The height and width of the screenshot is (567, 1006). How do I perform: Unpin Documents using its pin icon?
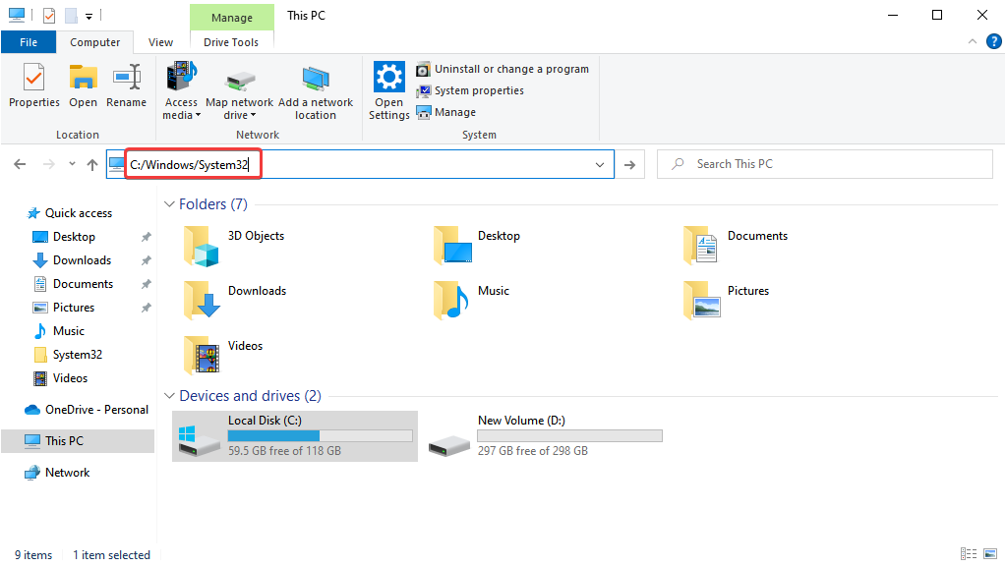[x=147, y=283]
